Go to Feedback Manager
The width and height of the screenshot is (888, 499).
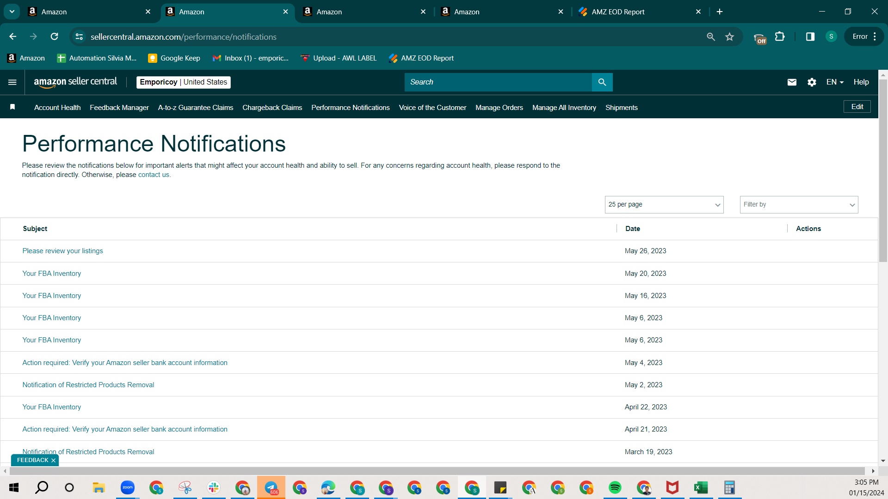pos(119,108)
